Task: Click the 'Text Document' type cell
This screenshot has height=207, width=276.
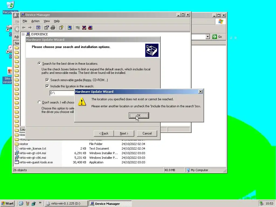Action: [99, 149]
